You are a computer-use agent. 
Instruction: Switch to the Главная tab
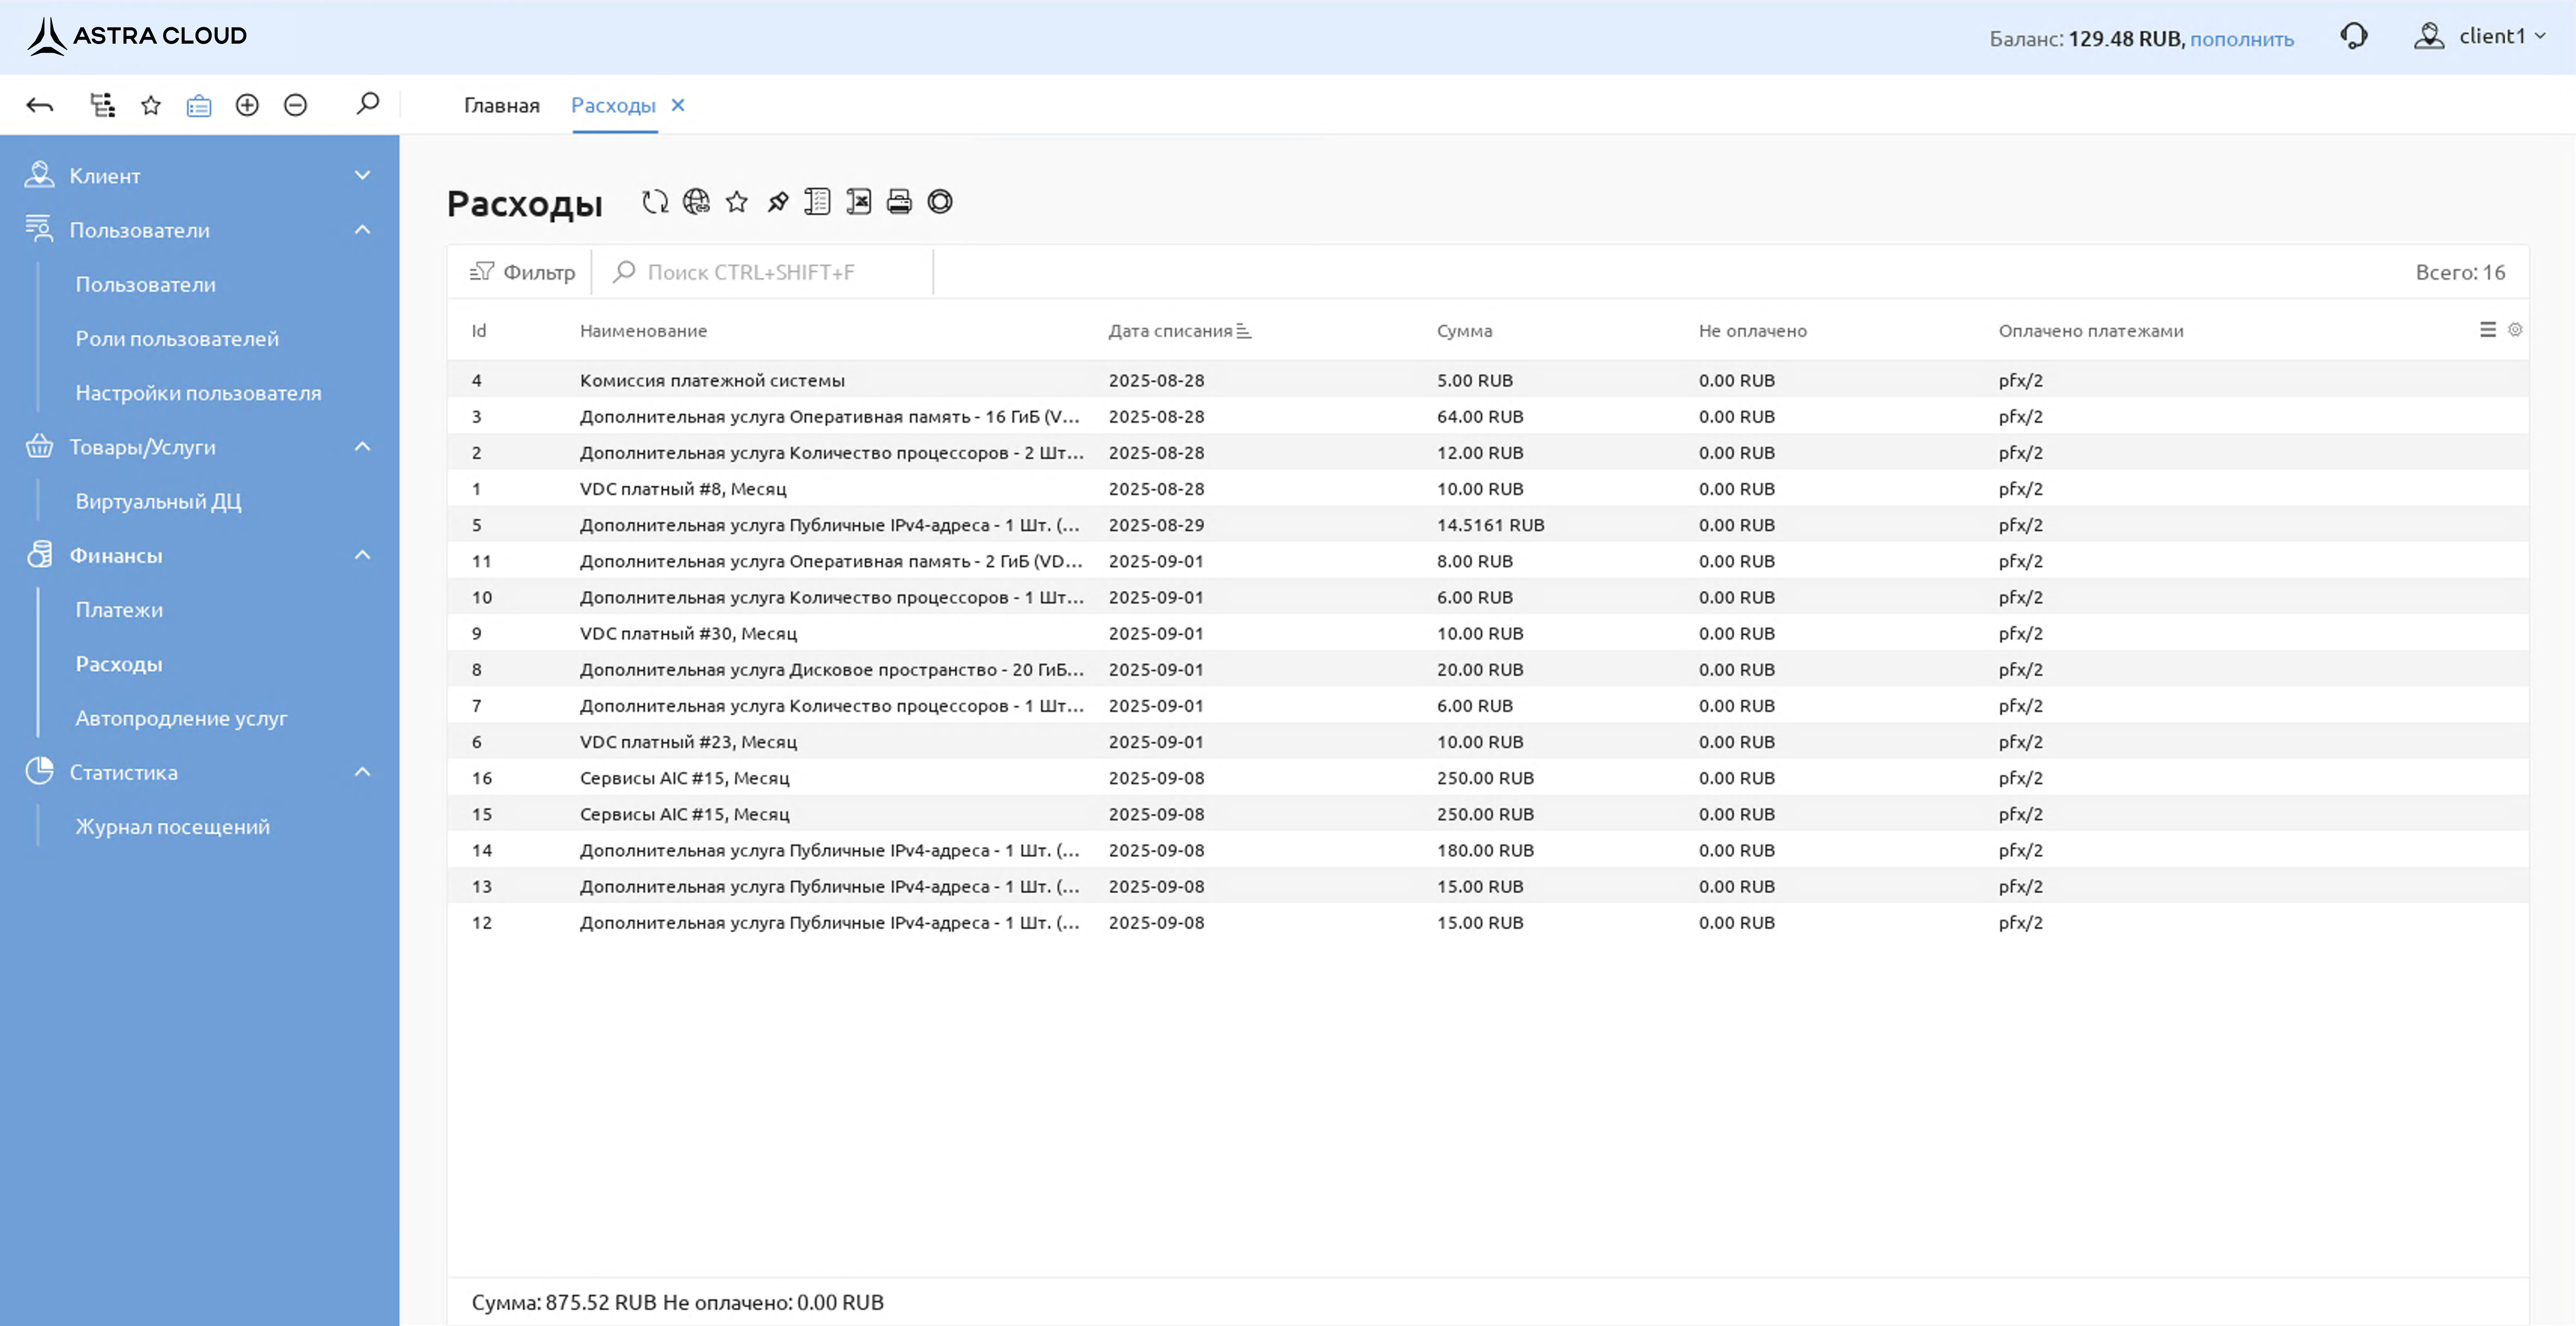pos(501,106)
